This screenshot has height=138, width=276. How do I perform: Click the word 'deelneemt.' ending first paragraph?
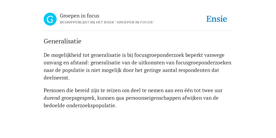(x=57, y=78)
